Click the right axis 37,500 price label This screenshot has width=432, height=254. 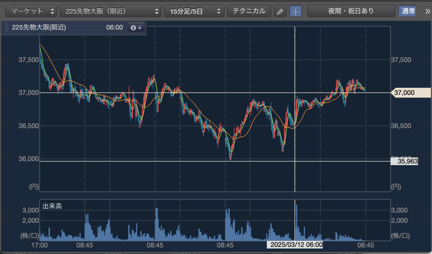point(401,60)
